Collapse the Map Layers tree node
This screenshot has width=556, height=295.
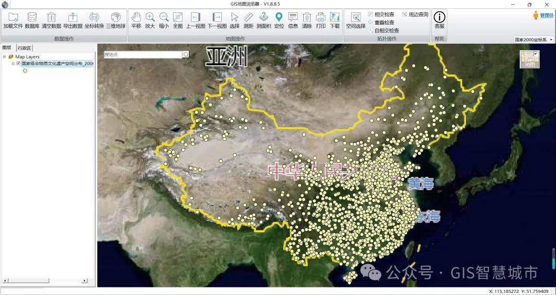coord(5,57)
